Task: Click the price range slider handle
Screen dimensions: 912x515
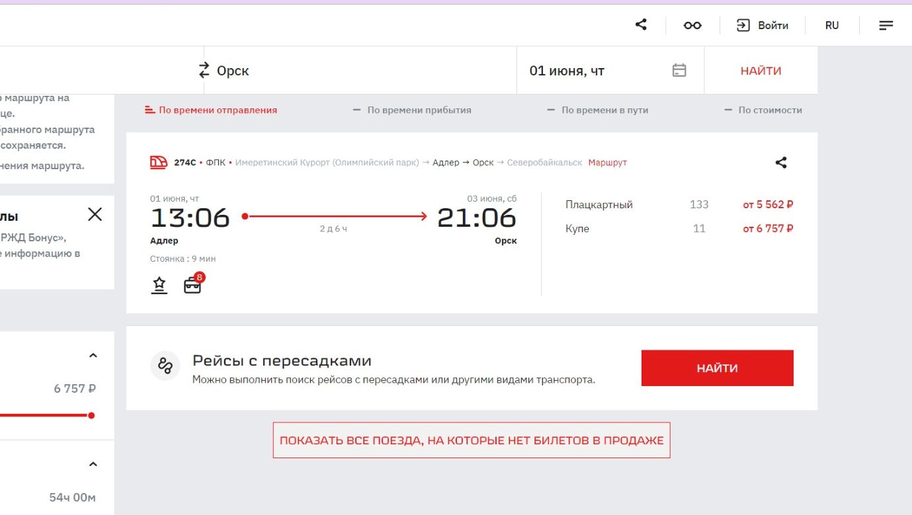Action: tap(91, 415)
